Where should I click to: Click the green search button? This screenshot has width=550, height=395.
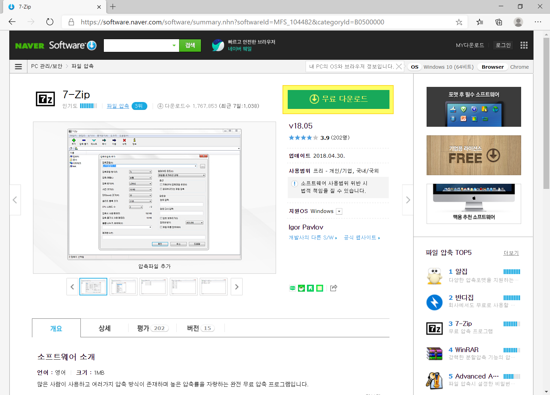tap(190, 45)
